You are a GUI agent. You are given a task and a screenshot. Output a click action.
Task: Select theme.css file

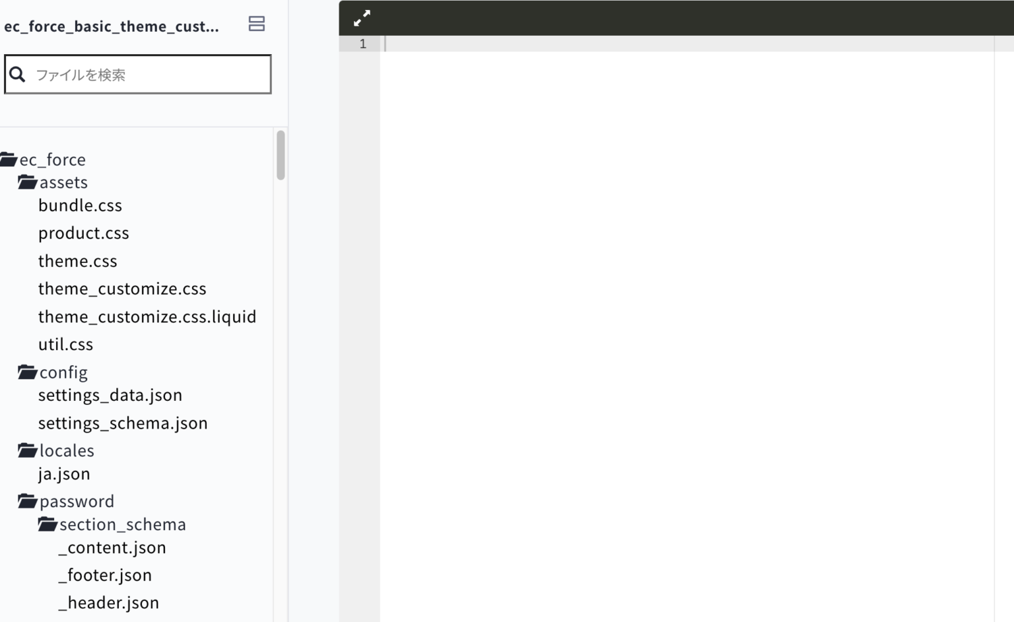(x=78, y=261)
